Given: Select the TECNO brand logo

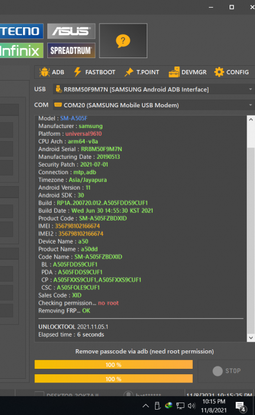Looking at the screenshot, I should pos(21,31).
